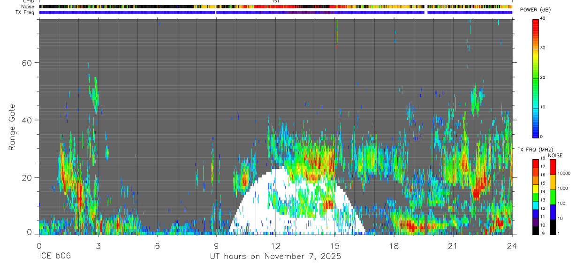Click the multicolored Noise strip above the plot

276,7
